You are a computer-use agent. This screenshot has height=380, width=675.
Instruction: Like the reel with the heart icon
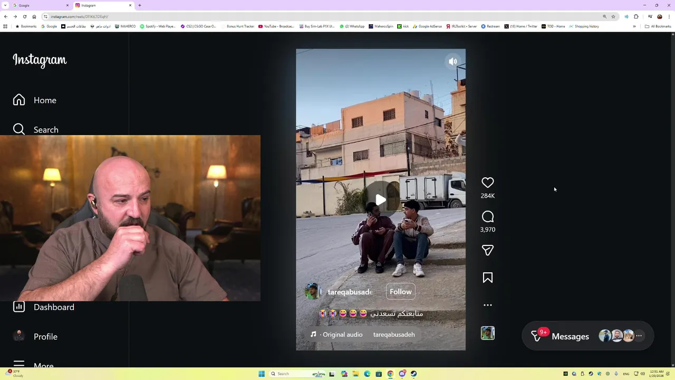tap(487, 183)
